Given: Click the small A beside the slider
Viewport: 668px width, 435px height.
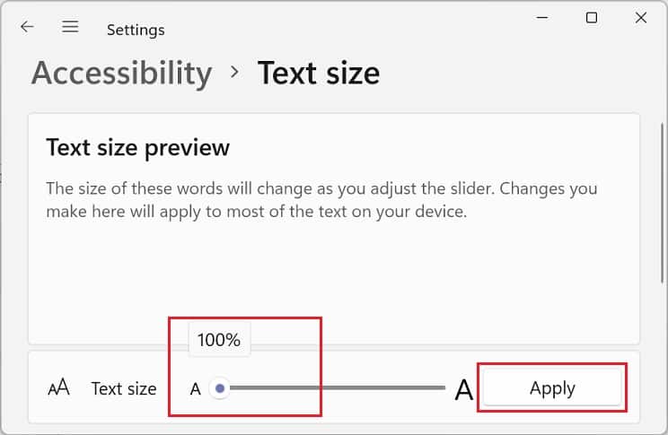Looking at the screenshot, I should [196, 389].
